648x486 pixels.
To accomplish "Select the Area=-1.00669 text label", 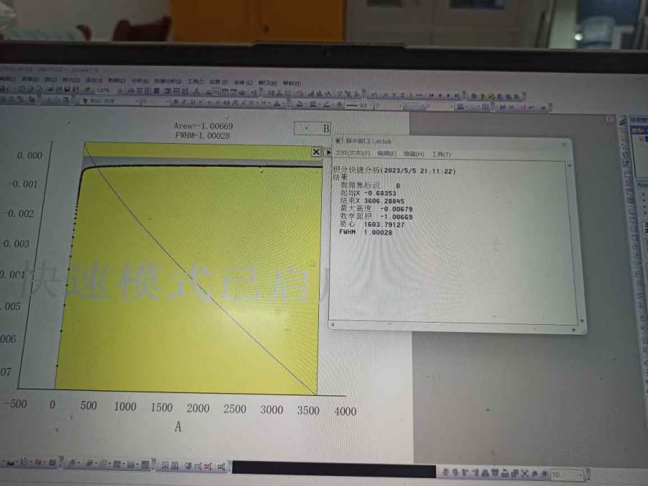I will (x=203, y=125).
